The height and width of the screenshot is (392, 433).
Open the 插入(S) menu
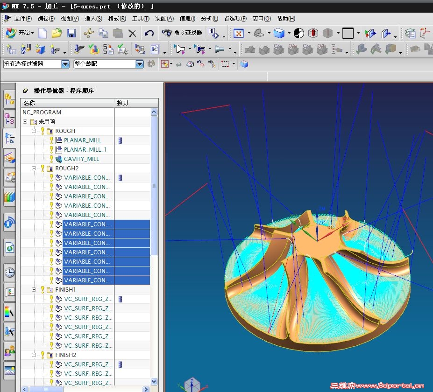pos(93,19)
